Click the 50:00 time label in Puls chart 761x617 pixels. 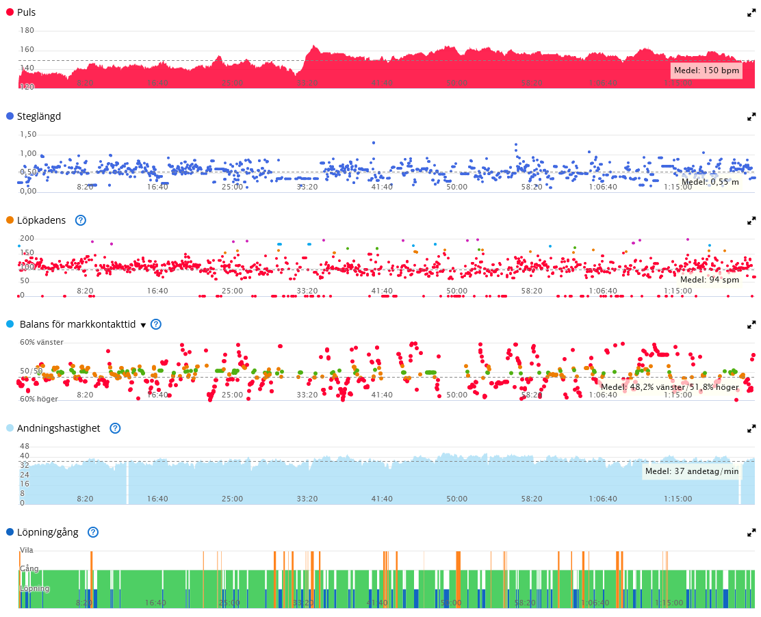pos(456,83)
